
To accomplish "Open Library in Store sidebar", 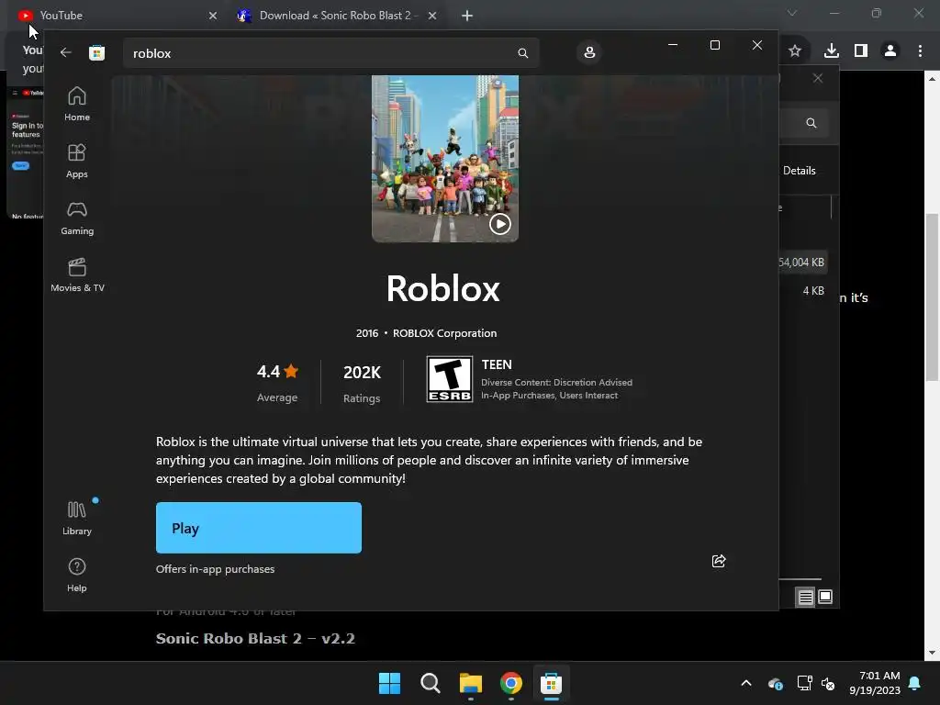I will coord(77,518).
